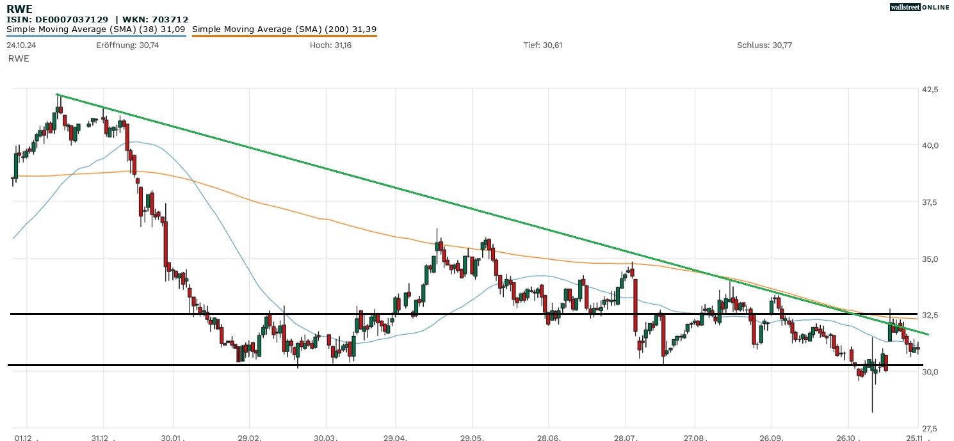The width and height of the screenshot is (954, 441).
Task: Click the 27,5 price label on the y-axis
Action: pyautogui.click(x=929, y=428)
